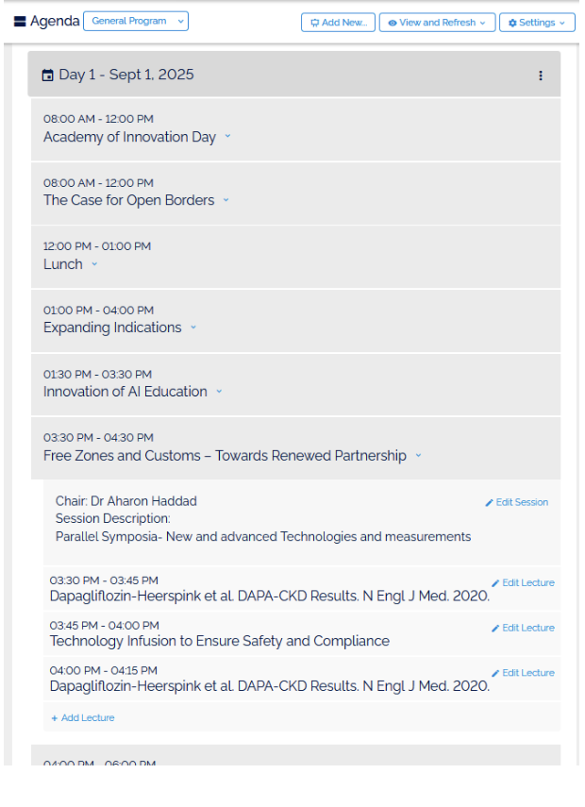Screen dimensions: 585x807
Task: Click the Add New button
Action: coord(338,23)
